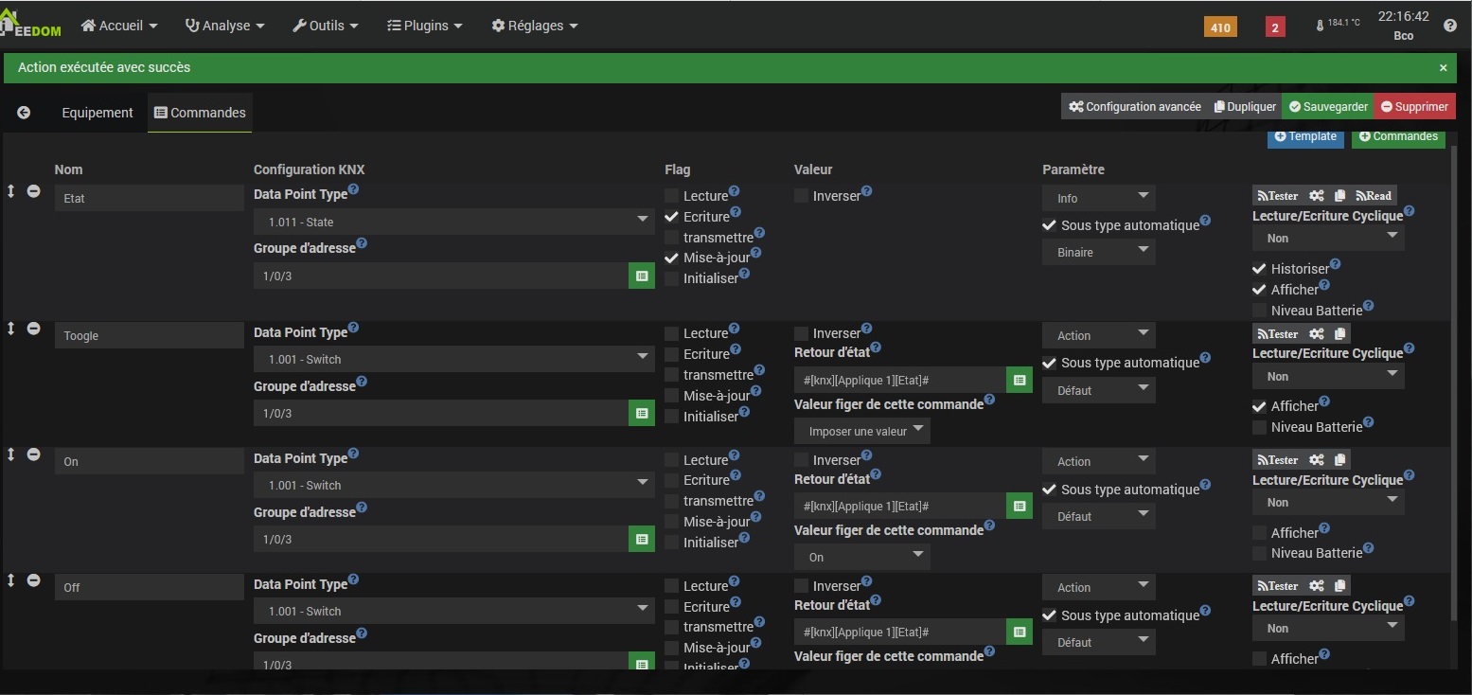1472x695 pixels.
Task: Open Data Point Type dropdown showing 1.011 - State
Action: click(453, 222)
